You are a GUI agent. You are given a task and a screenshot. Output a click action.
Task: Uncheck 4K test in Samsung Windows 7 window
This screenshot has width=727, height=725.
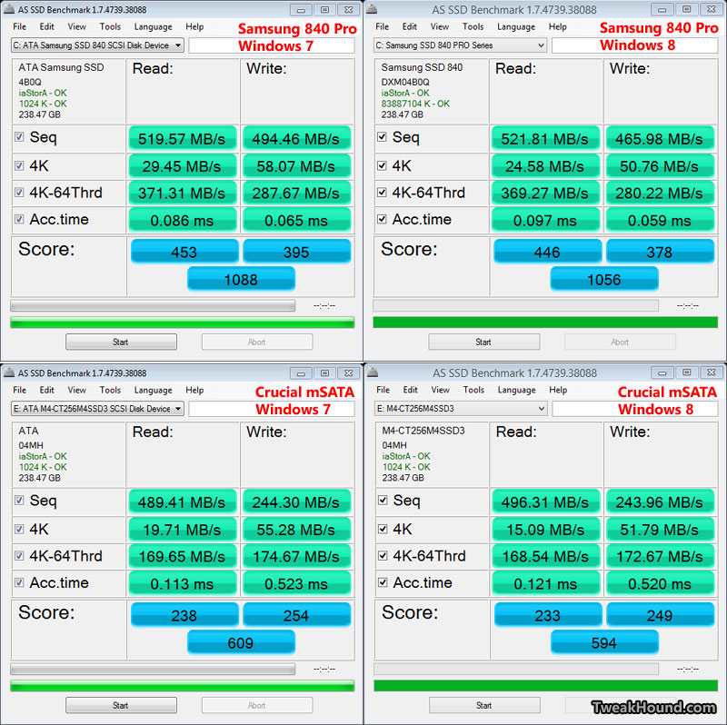19,165
